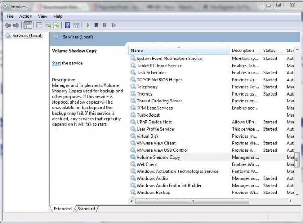Switch to the Extended tab
Screen dimensions: 303x223
point(62,209)
